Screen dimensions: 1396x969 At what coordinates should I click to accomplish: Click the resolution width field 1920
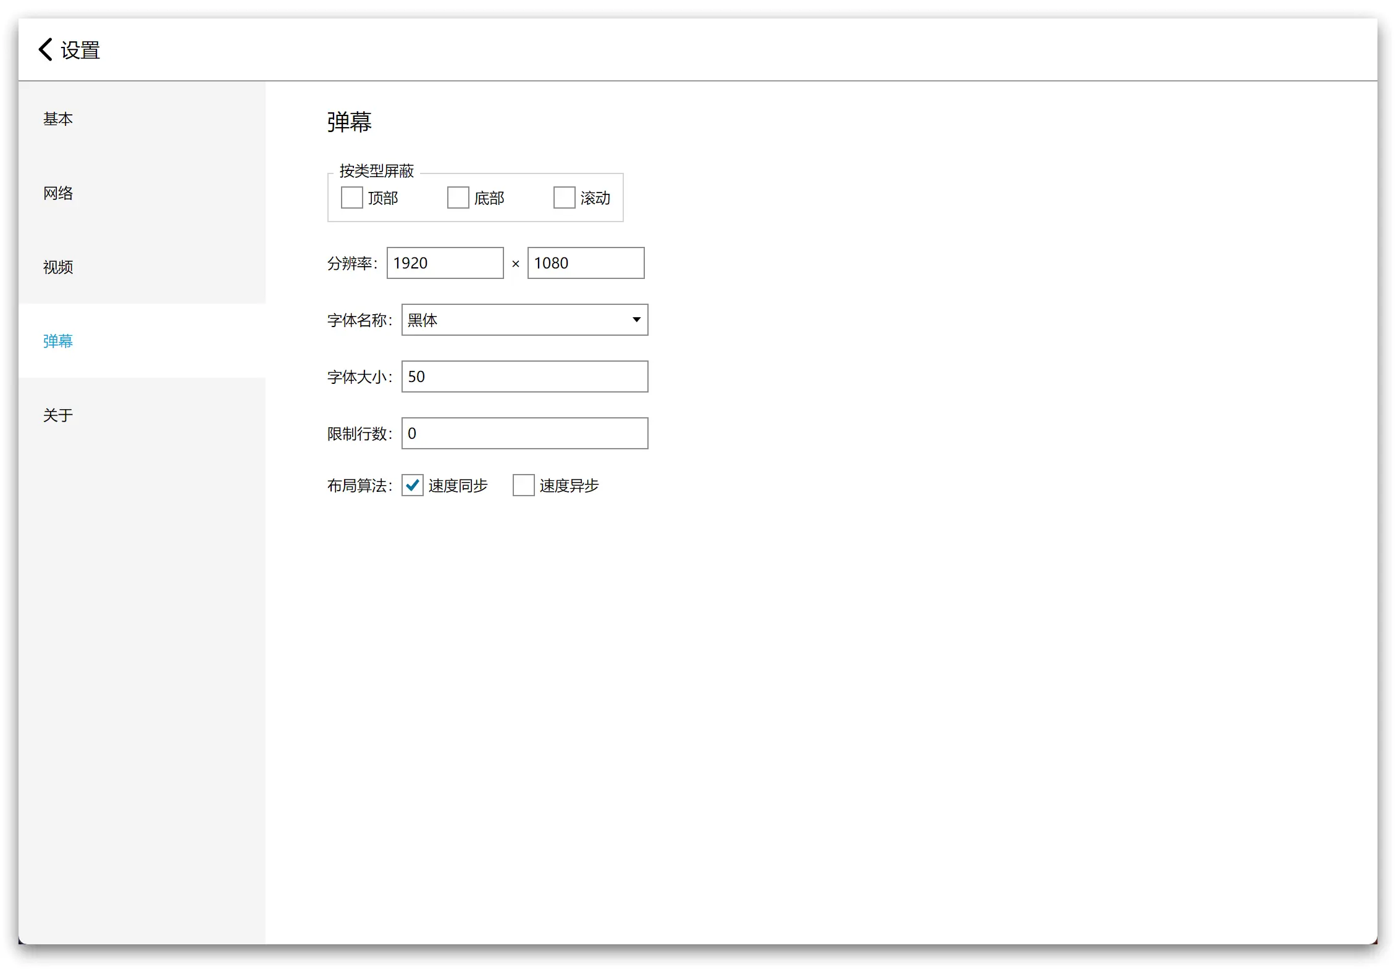[445, 263]
